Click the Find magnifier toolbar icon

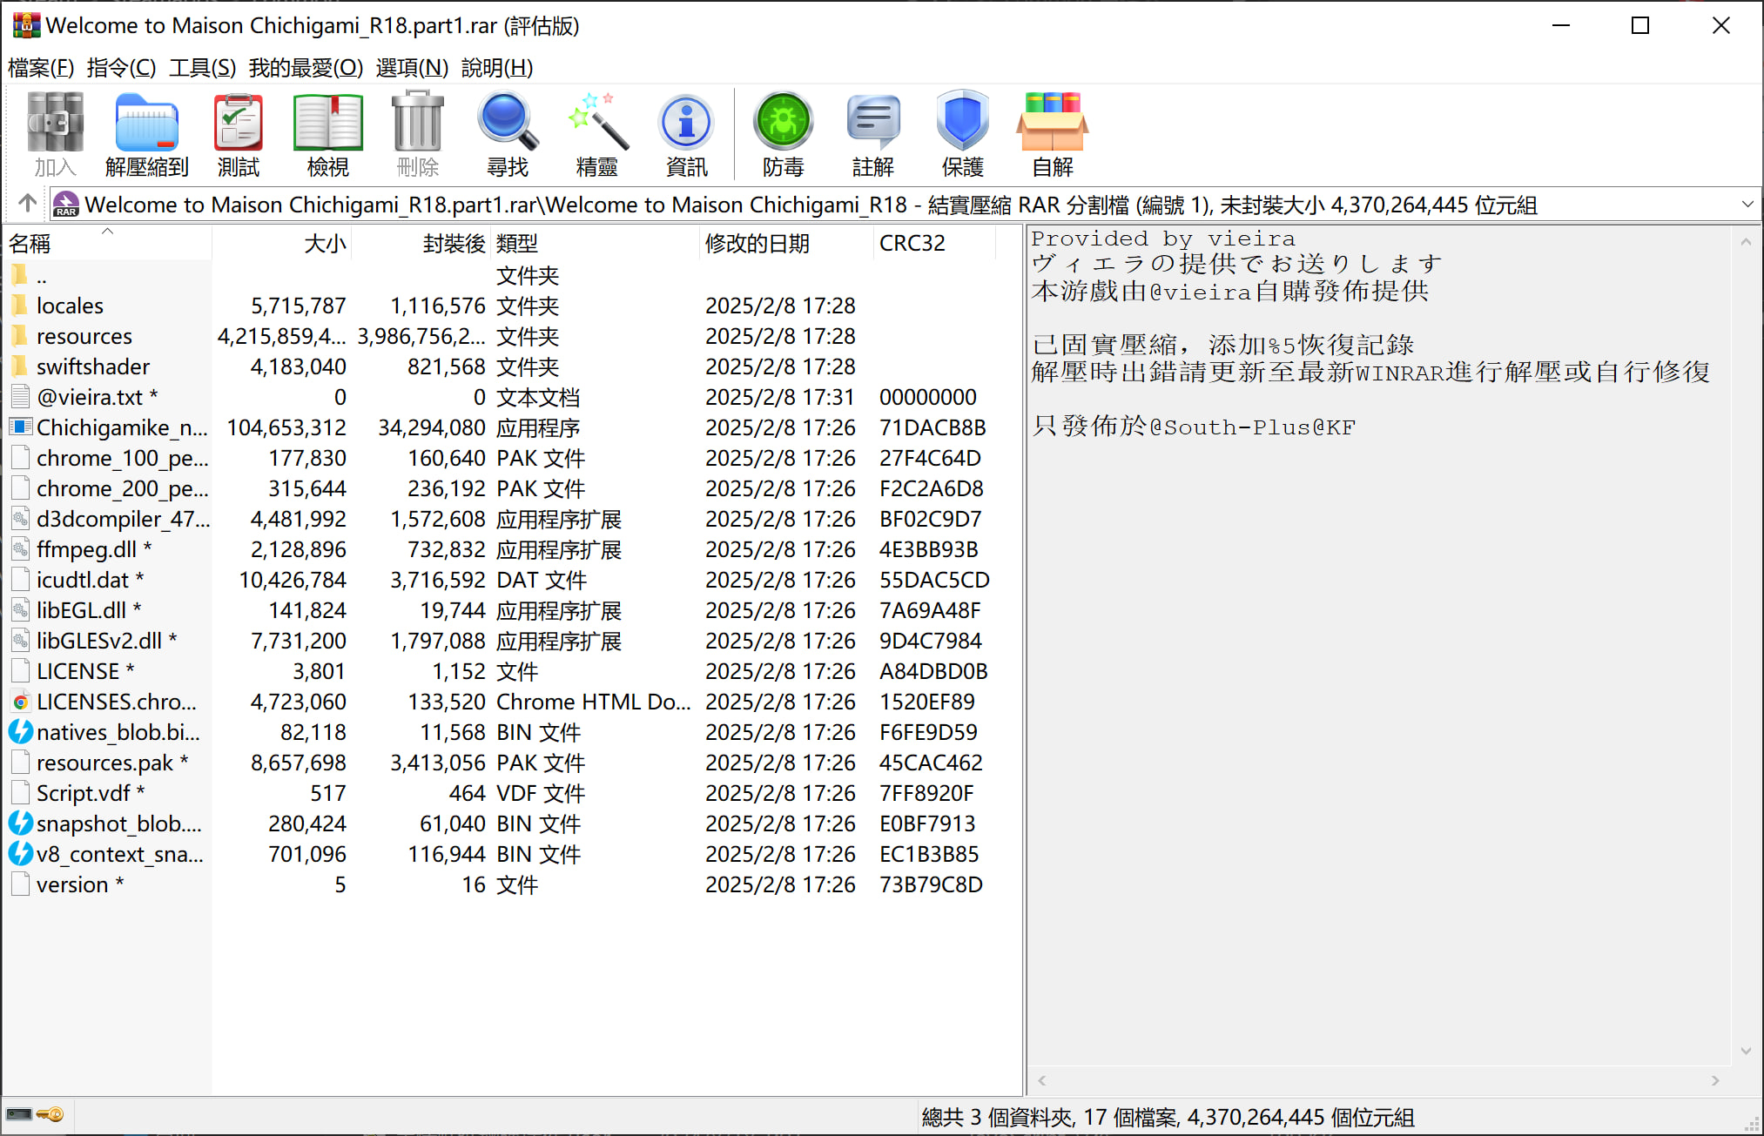pos(507,133)
